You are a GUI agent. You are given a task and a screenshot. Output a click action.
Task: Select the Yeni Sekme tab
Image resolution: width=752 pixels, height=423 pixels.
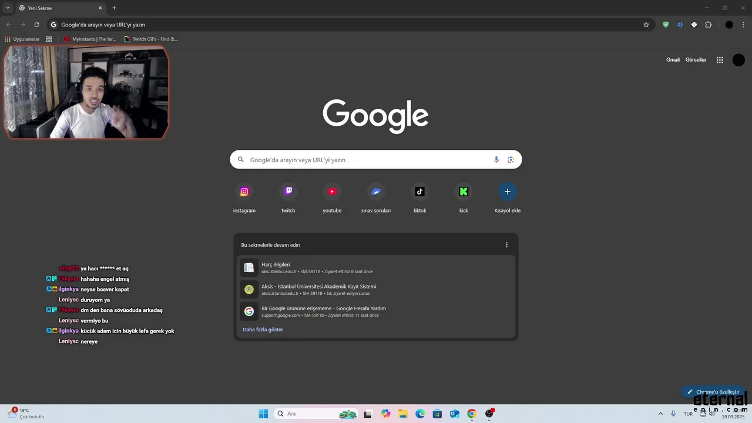(x=61, y=8)
